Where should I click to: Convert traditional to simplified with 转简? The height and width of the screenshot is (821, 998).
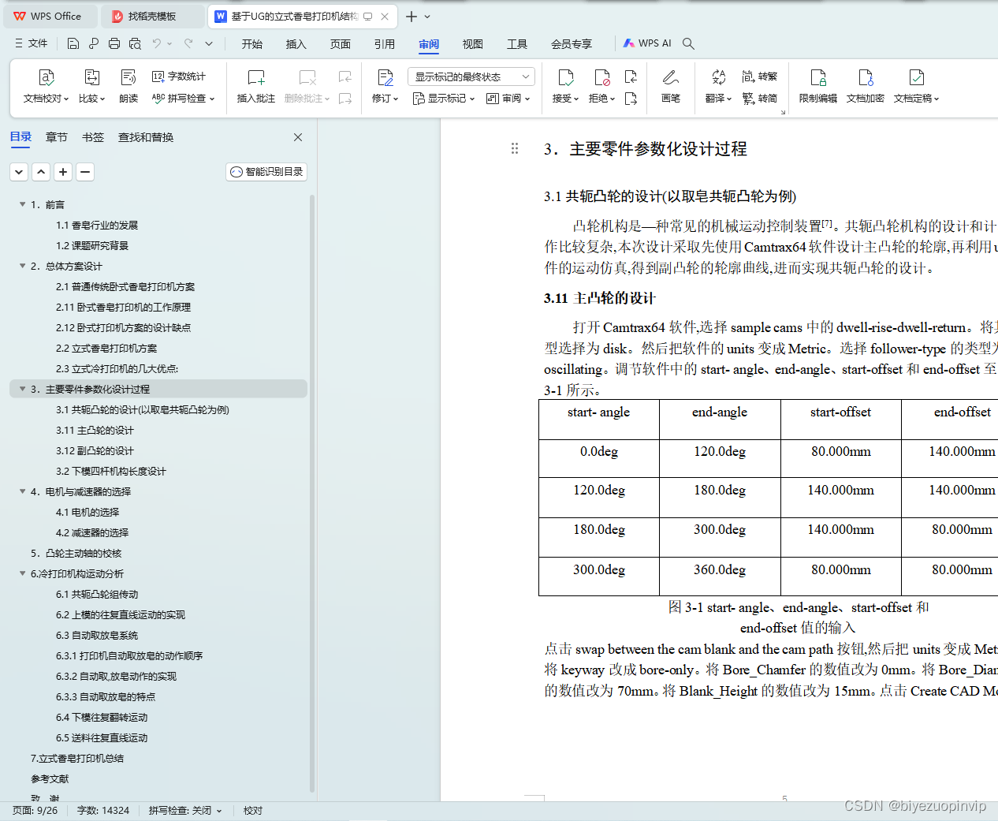pyautogui.click(x=760, y=99)
